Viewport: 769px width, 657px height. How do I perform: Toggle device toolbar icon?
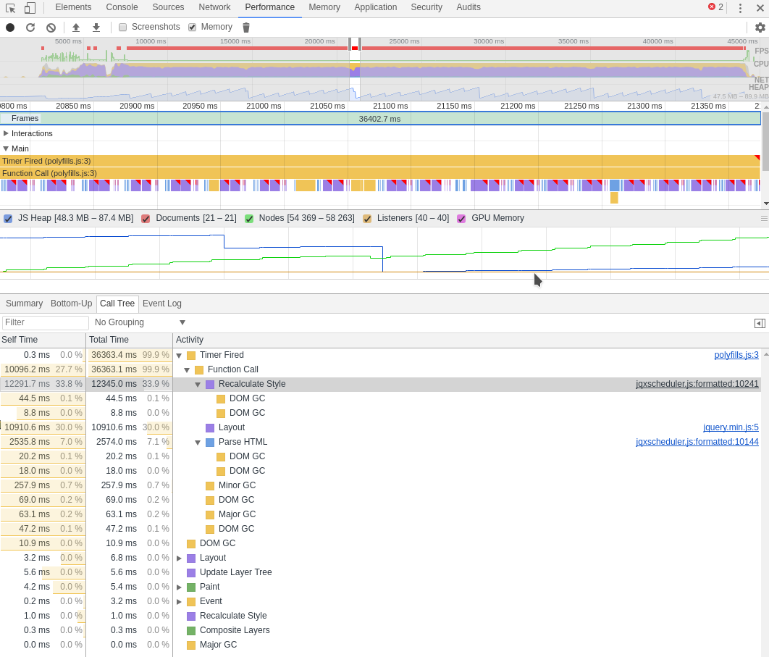coord(30,8)
